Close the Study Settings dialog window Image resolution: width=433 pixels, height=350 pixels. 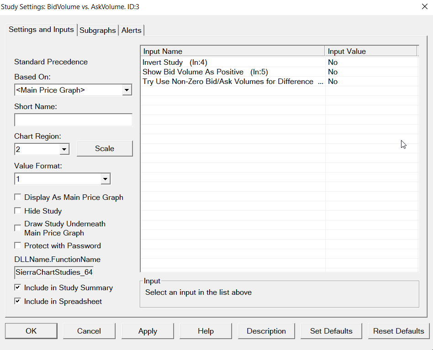coord(425,6)
